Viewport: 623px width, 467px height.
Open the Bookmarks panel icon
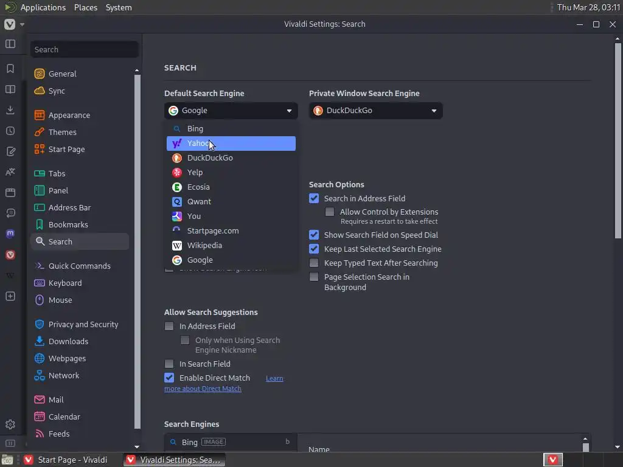10,68
